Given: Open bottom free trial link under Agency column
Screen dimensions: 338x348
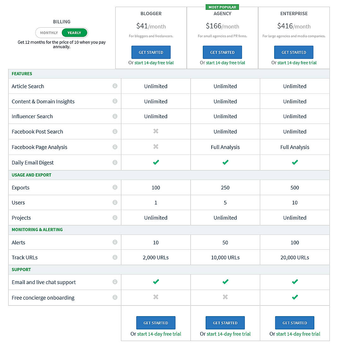Looking at the screenshot, I should [x=229, y=334].
